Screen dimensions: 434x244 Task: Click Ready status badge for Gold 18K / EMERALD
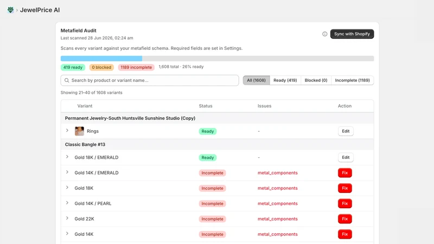click(208, 158)
